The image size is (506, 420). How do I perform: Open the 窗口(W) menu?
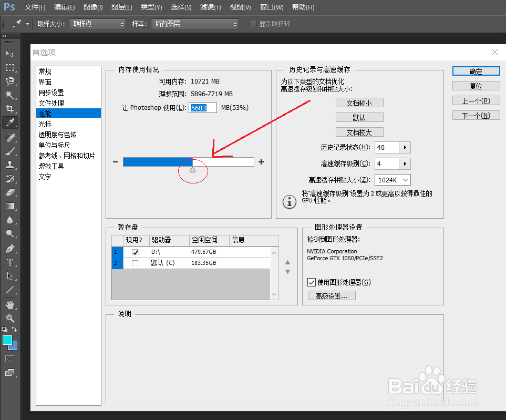(272, 7)
